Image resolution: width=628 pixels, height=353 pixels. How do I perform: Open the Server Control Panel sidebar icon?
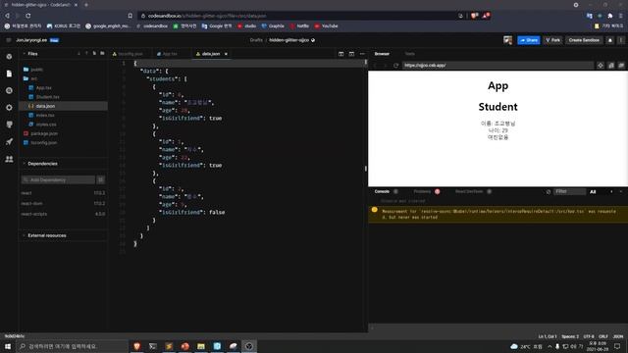(9, 125)
